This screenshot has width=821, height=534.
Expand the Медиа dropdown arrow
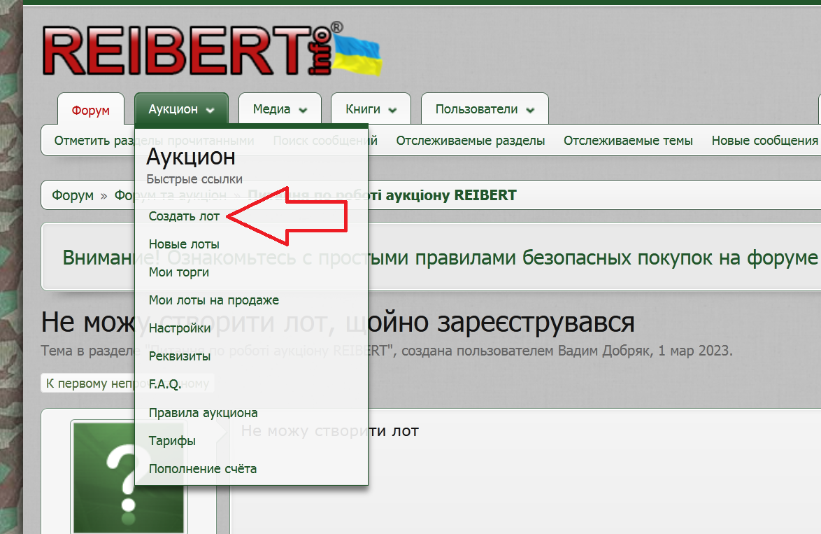click(x=304, y=110)
